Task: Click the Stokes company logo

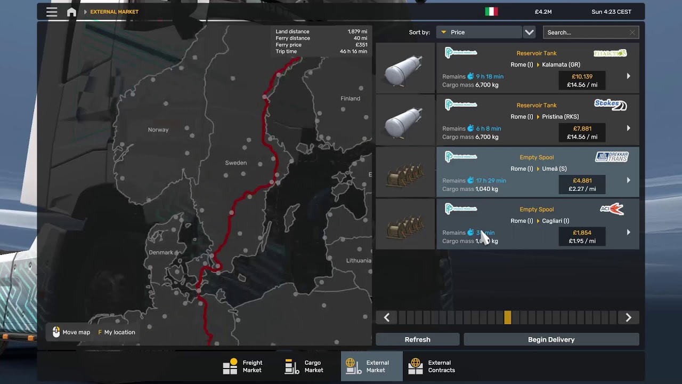Action: coord(611,105)
